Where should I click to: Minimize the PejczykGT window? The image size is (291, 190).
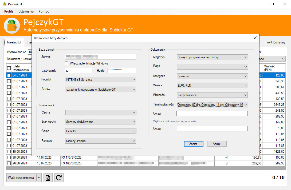(260, 4)
